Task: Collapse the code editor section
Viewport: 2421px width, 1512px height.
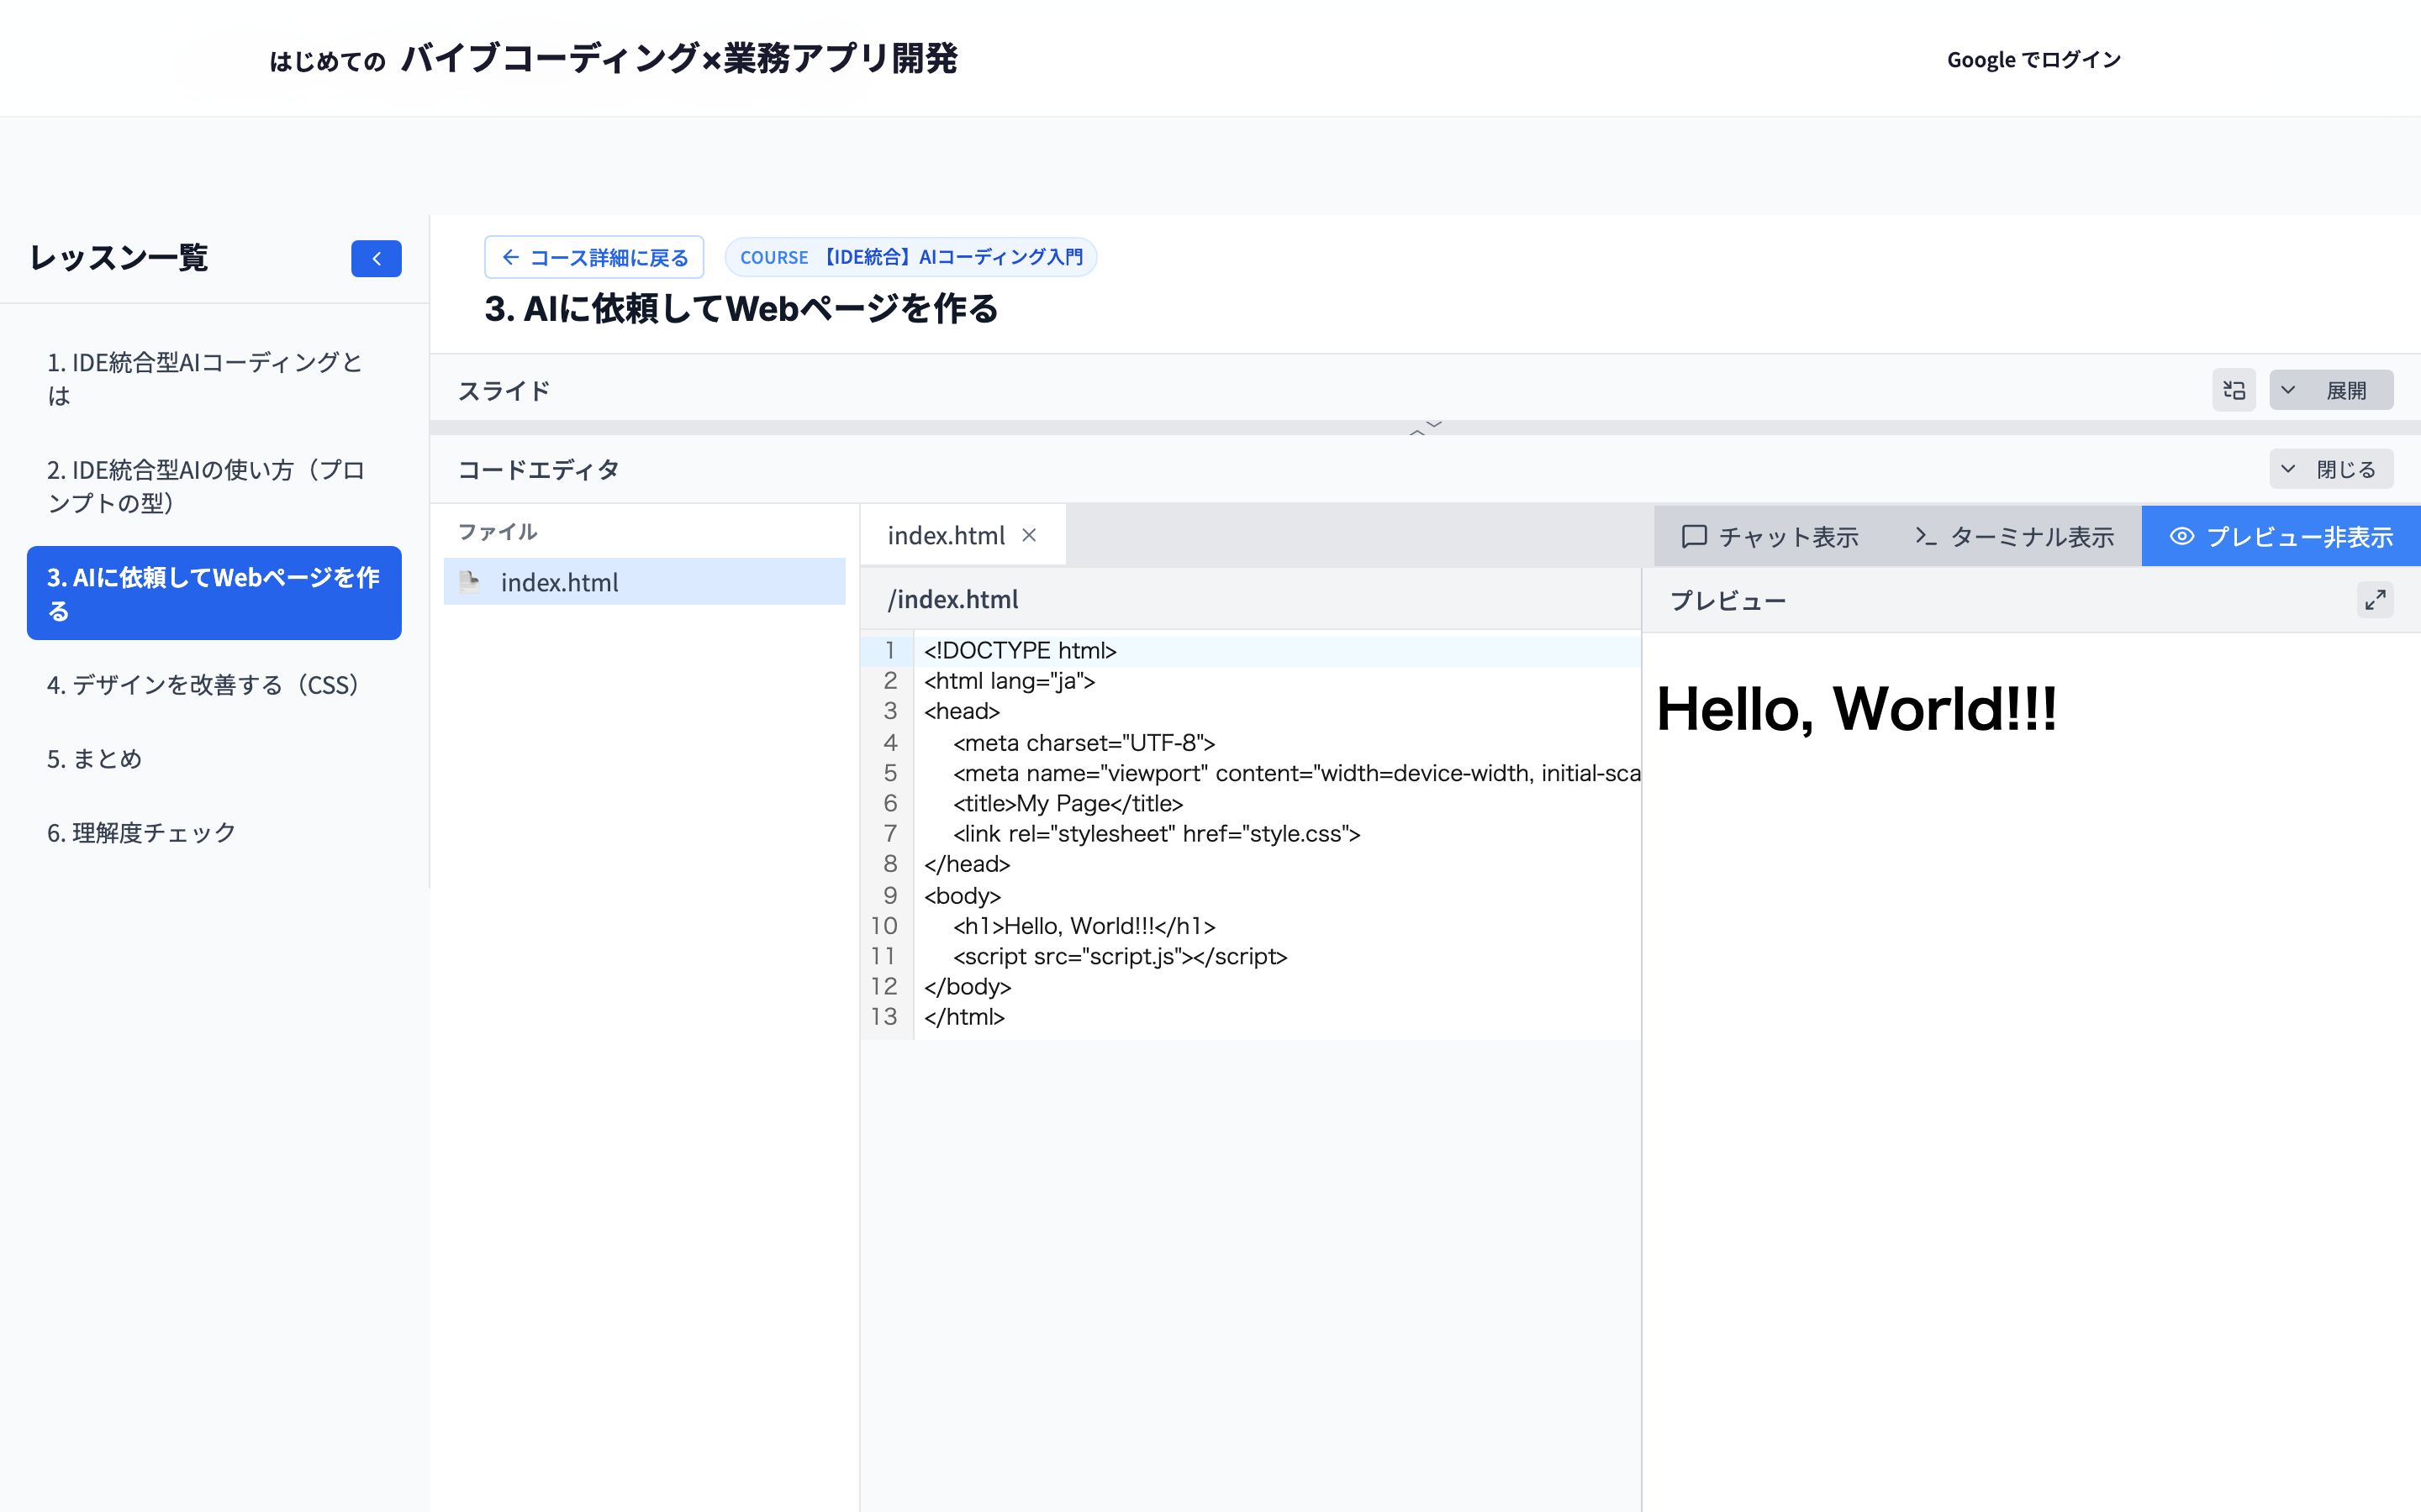Action: (x=2331, y=469)
